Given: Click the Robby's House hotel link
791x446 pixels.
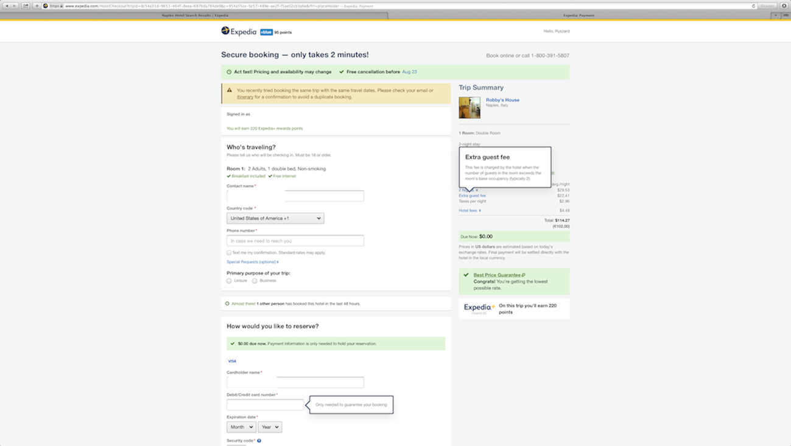Looking at the screenshot, I should click(x=502, y=100).
